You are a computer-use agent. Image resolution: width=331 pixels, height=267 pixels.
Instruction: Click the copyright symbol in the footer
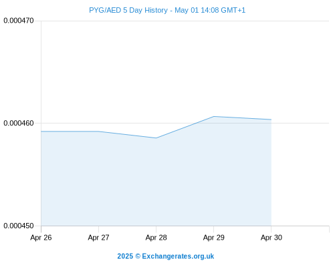(138, 256)
